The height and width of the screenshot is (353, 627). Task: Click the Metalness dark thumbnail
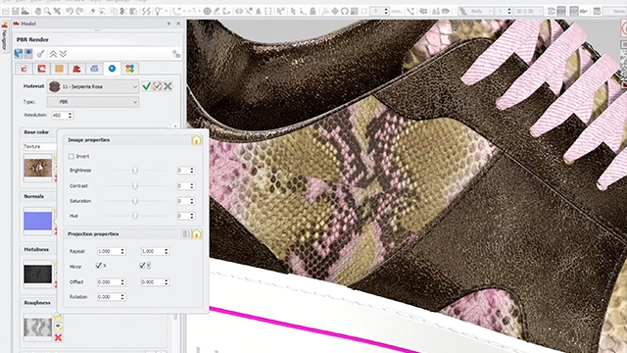pos(38,275)
